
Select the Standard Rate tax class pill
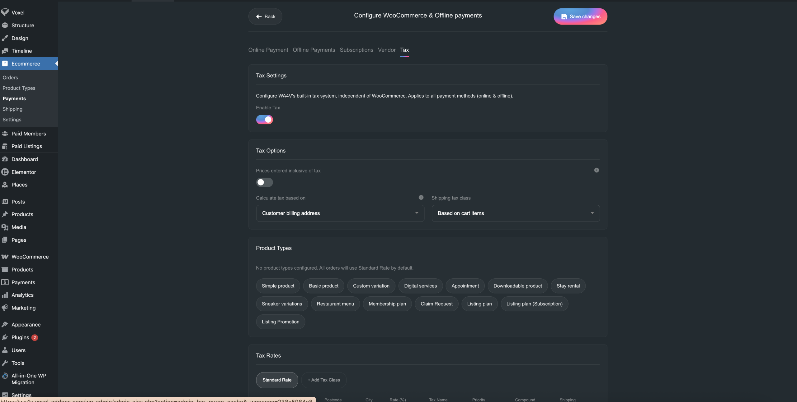click(x=277, y=380)
